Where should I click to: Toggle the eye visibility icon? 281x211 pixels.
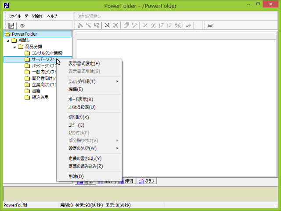click(22, 25)
